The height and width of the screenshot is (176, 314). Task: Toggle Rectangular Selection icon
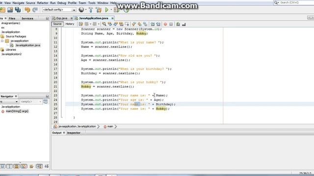click(127, 24)
